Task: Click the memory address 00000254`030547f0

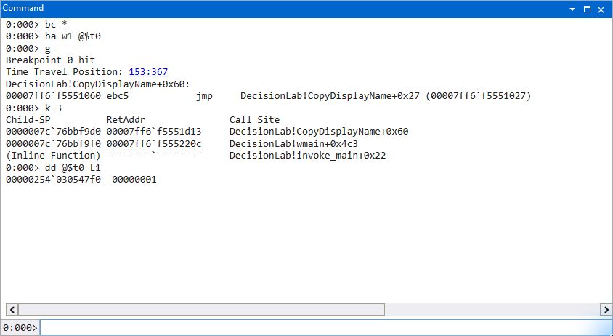Action: tap(53, 180)
